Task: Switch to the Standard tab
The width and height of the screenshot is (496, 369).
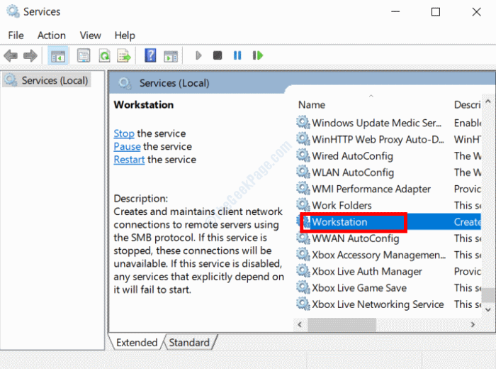Action: [189, 342]
